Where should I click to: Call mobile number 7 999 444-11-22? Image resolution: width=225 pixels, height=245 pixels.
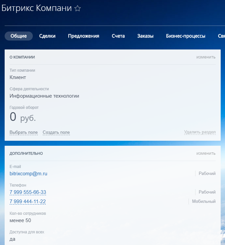(x=28, y=202)
